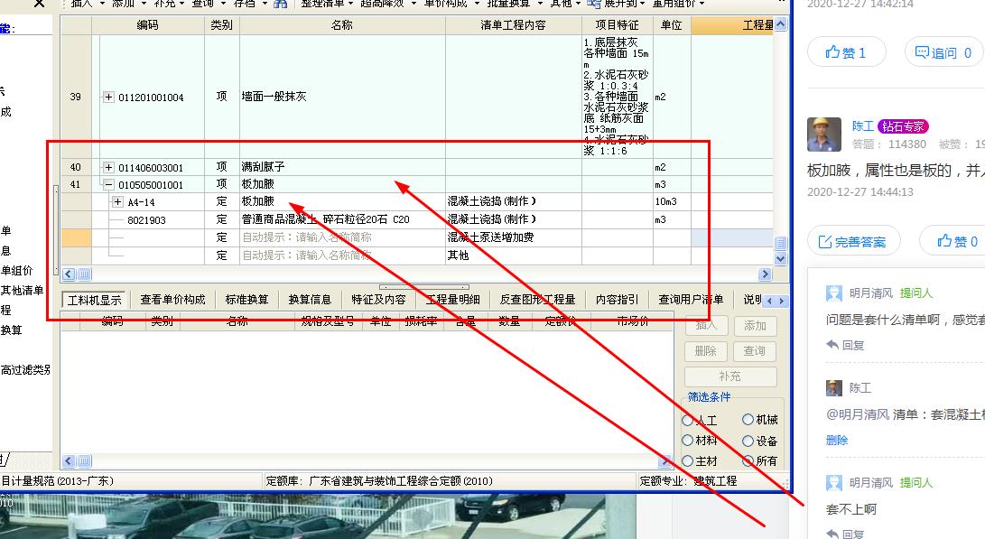Click the thumbs-up 赞 1 button
The width and height of the screenshot is (985, 539).
coord(846,52)
